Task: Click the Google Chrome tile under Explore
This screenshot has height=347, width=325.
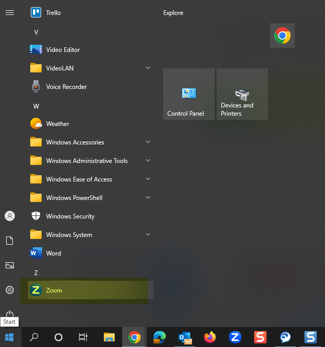Action: tap(282, 35)
